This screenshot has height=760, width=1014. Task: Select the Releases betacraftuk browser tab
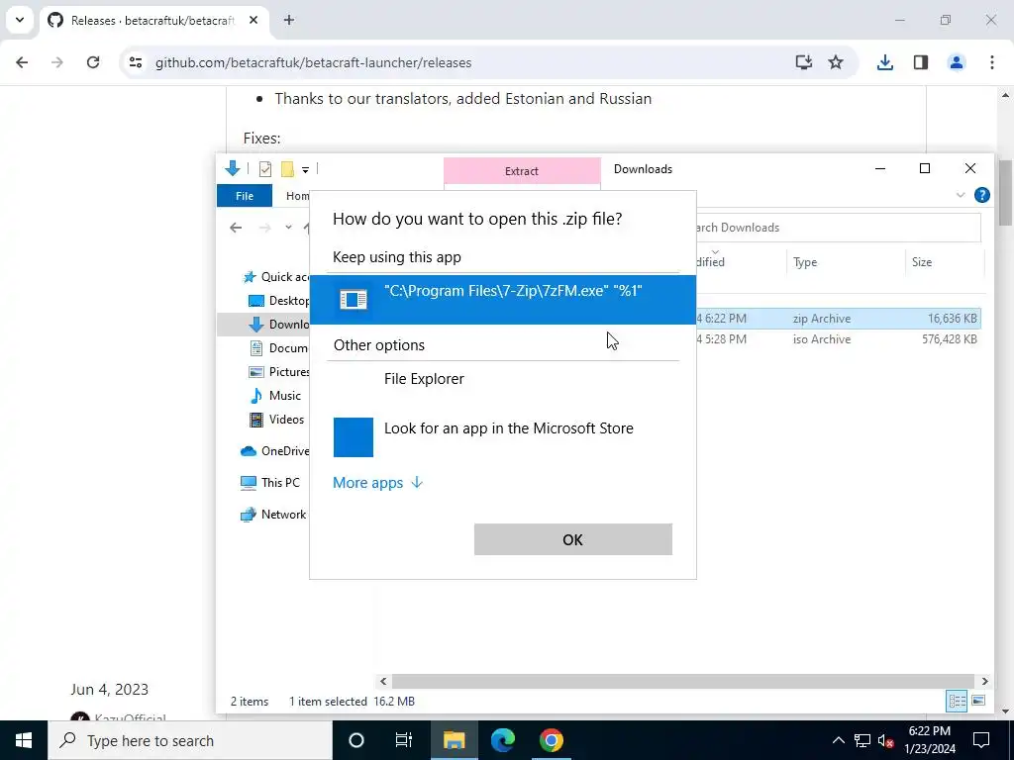[x=153, y=21]
